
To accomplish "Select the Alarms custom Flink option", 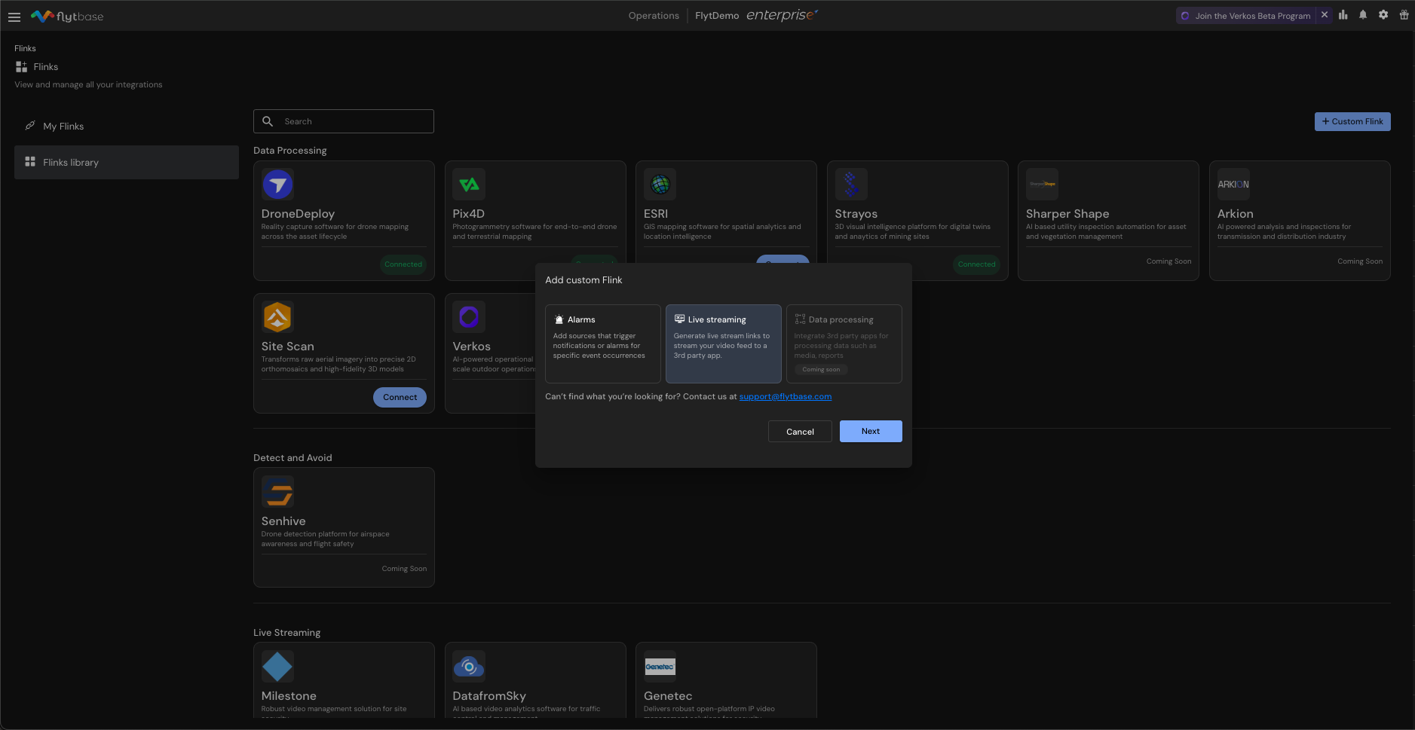I will pos(603,344).
